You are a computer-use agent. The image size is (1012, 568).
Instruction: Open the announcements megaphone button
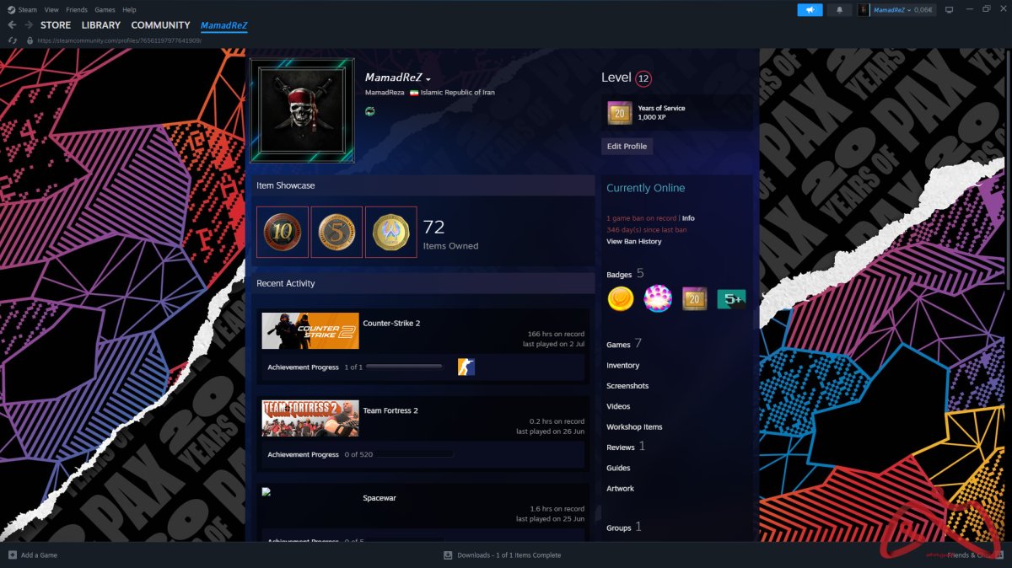(x=810, y=10)
